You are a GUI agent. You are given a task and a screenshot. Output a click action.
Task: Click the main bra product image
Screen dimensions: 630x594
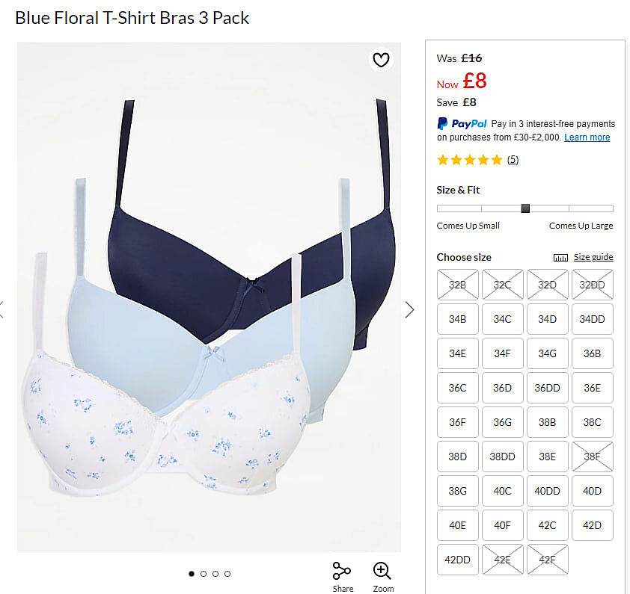click(209, 297)
